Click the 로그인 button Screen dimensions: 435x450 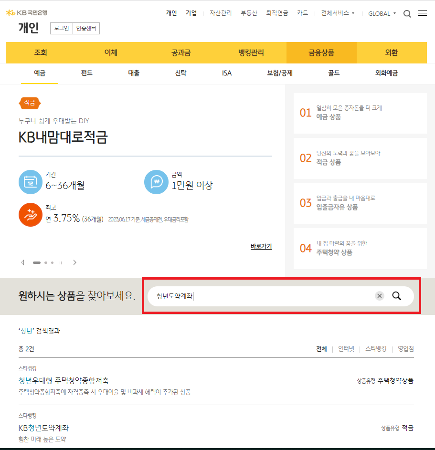61,28
